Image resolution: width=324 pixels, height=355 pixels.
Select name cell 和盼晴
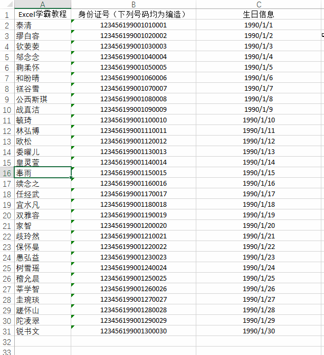click(43, 78)
